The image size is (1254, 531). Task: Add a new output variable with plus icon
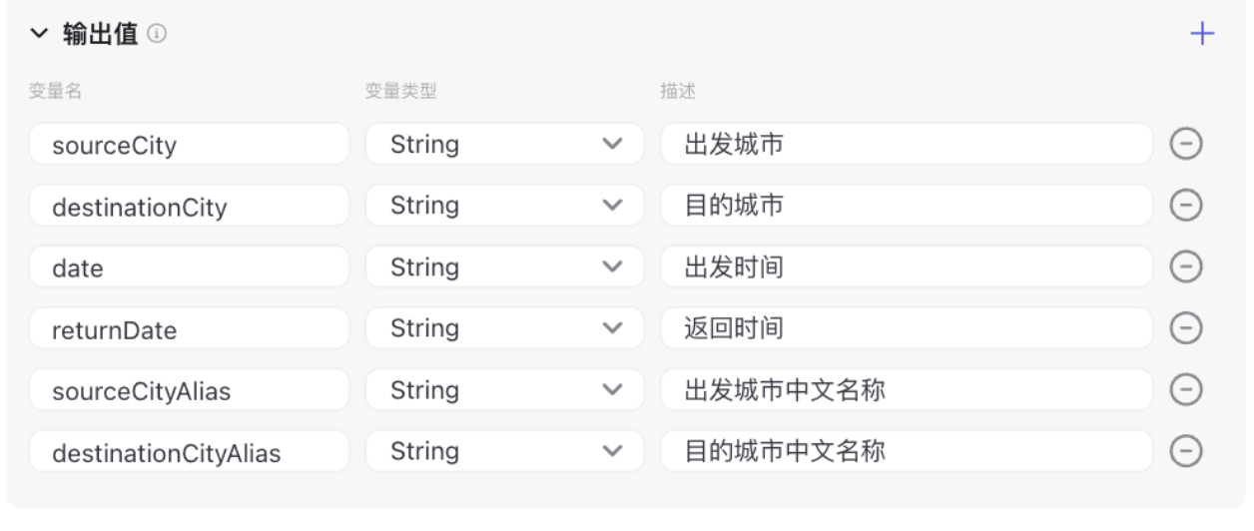(1202, 34)
